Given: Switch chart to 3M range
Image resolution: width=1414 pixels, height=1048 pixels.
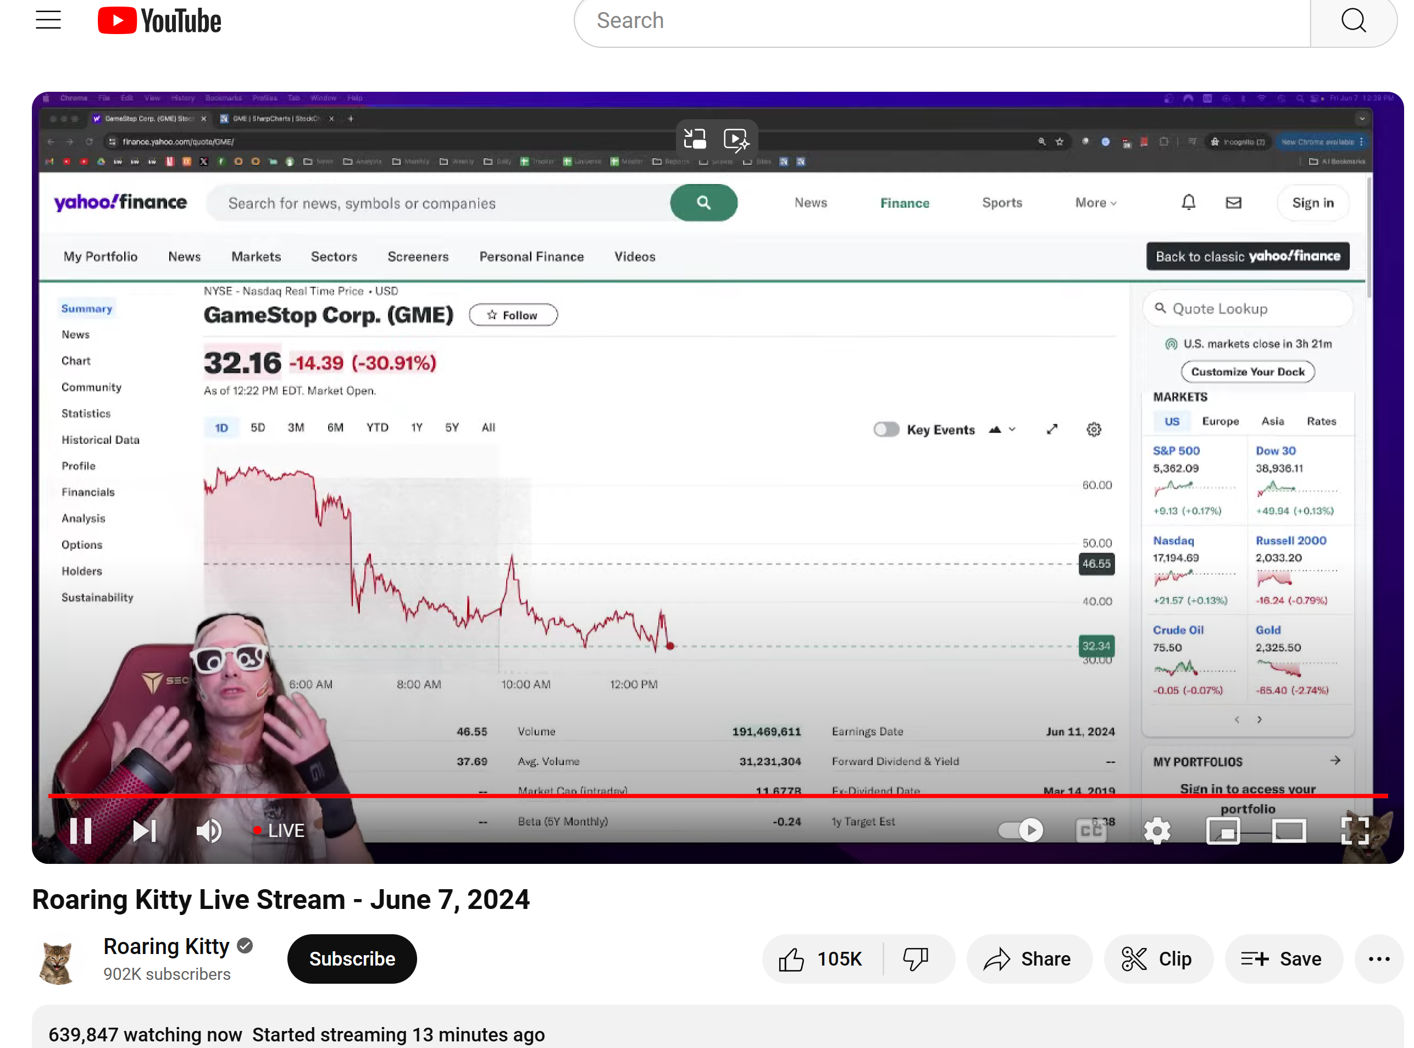Looking at the screenshot, I should click(x=296, y=428).
